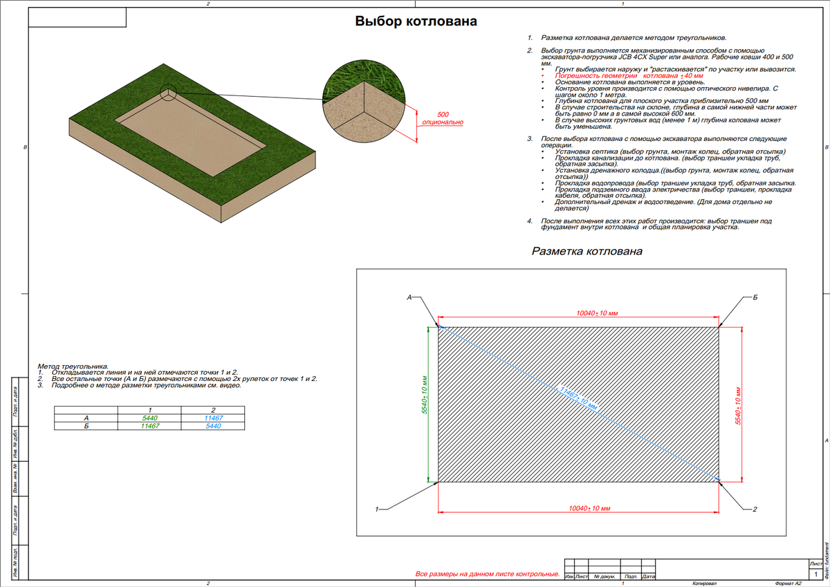830x587 pixels.
Task: Select the bullet "Установка септика"
Action: tap(670, 151)
